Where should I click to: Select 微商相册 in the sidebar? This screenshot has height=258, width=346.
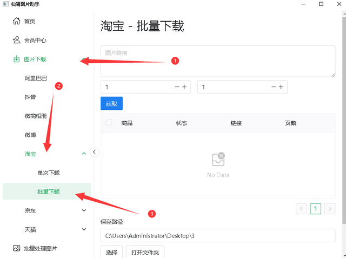[36, 116]
